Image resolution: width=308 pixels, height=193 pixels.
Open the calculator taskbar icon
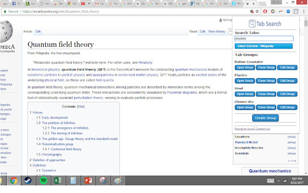[x=73, y=180]
